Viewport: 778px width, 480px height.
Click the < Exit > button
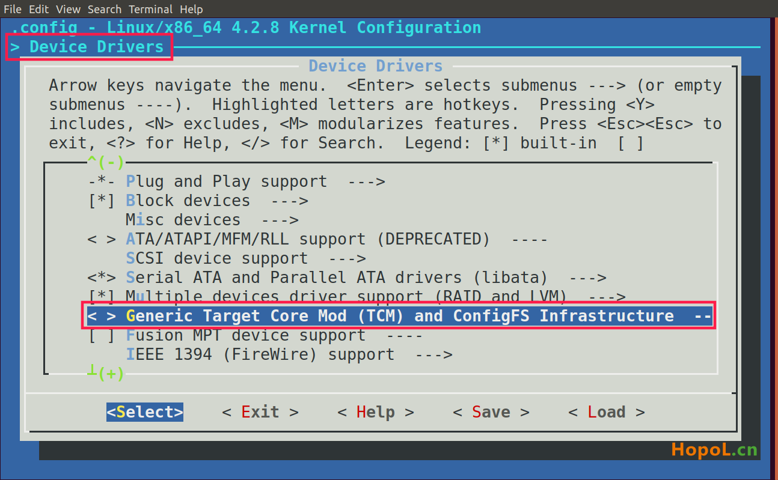(260, 412)
